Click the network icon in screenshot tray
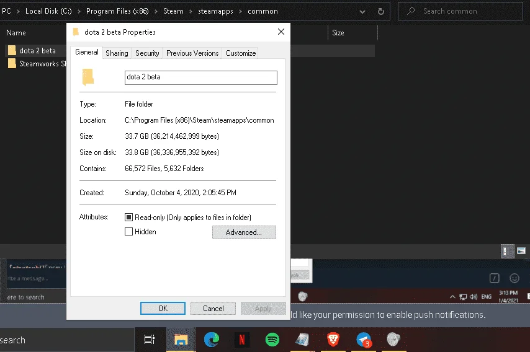Image resolution: width=530 pixels, height=352 pixels. point(463,297)
